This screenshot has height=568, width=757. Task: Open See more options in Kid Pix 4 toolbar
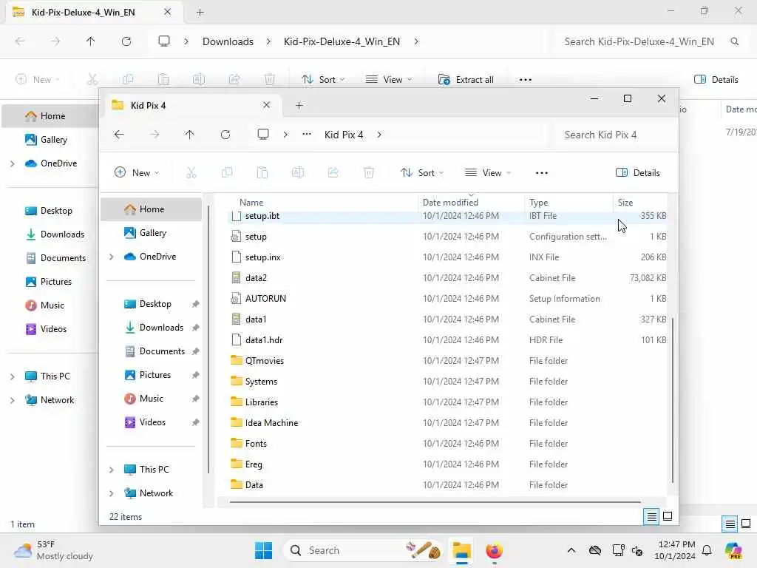[x=542, y=173]
